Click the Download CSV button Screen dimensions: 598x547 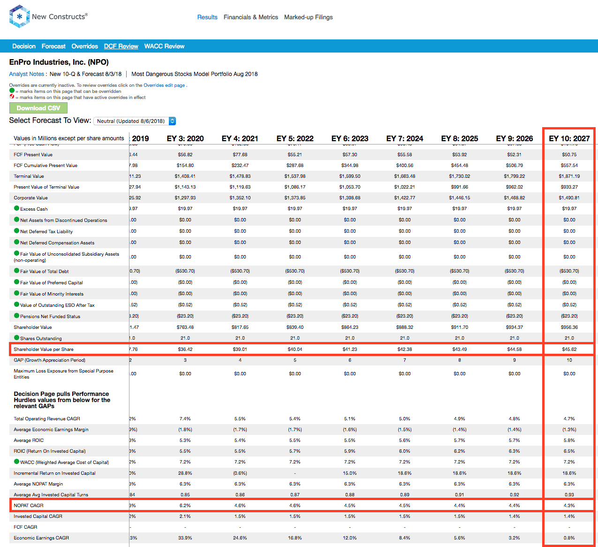(x=38, y=108)
